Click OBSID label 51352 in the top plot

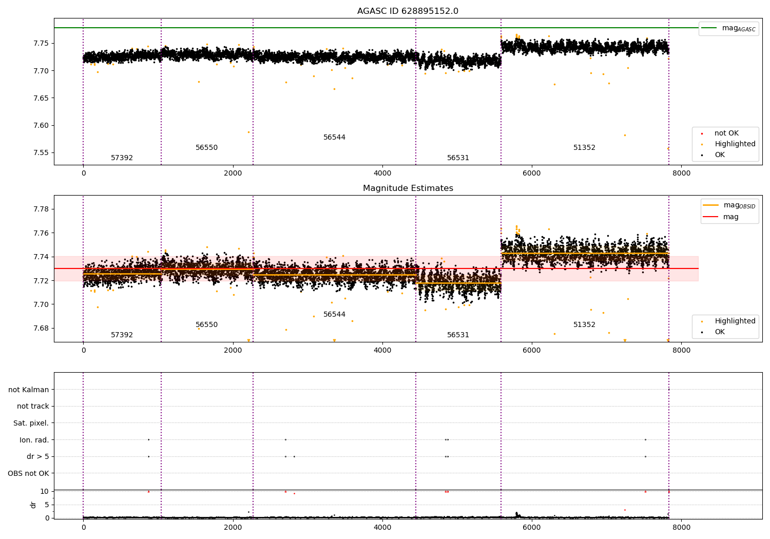(584, 148)
